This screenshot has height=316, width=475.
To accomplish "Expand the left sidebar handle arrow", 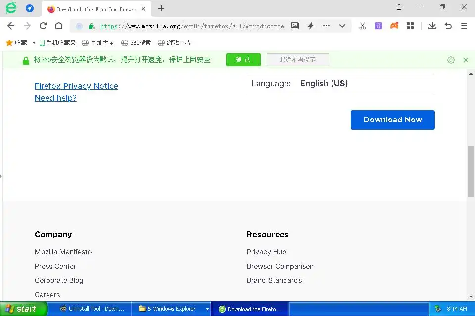I will [x=1, y=176].
